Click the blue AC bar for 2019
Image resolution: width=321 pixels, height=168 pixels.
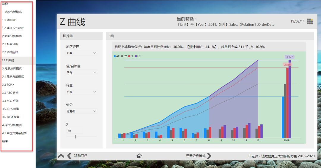coord(283,117)
